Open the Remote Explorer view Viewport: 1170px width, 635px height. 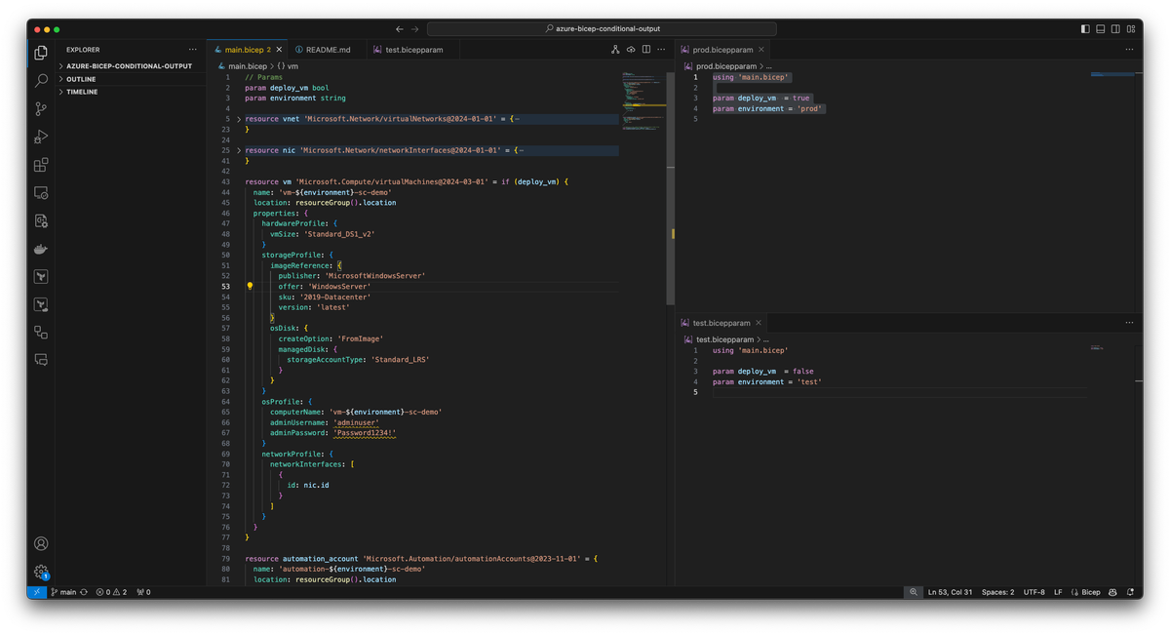point(41,193)
